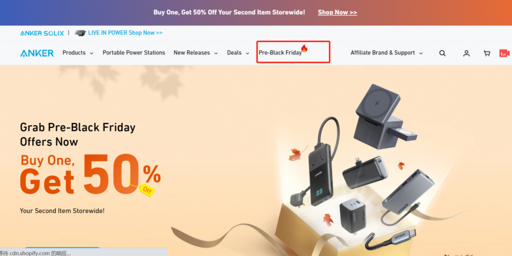This screenshot has width=512, height=256.
Task: Click LIVE IN POWER Shop Now >> link
Action: click(125, 33)
